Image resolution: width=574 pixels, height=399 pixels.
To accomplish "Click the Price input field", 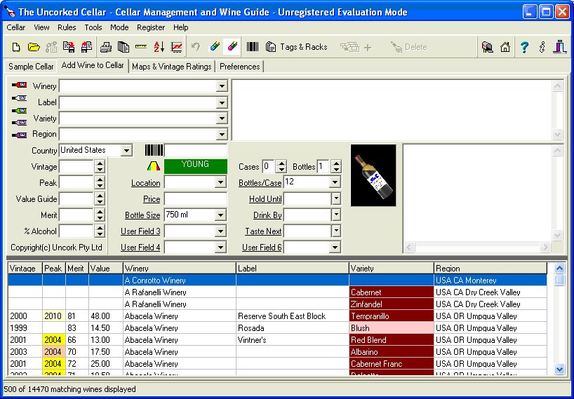I will click(196, 199).
